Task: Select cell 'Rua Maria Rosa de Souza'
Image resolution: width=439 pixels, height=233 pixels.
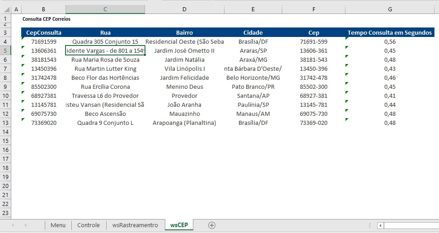Action: pyautogui.click(x=105, y=59)
